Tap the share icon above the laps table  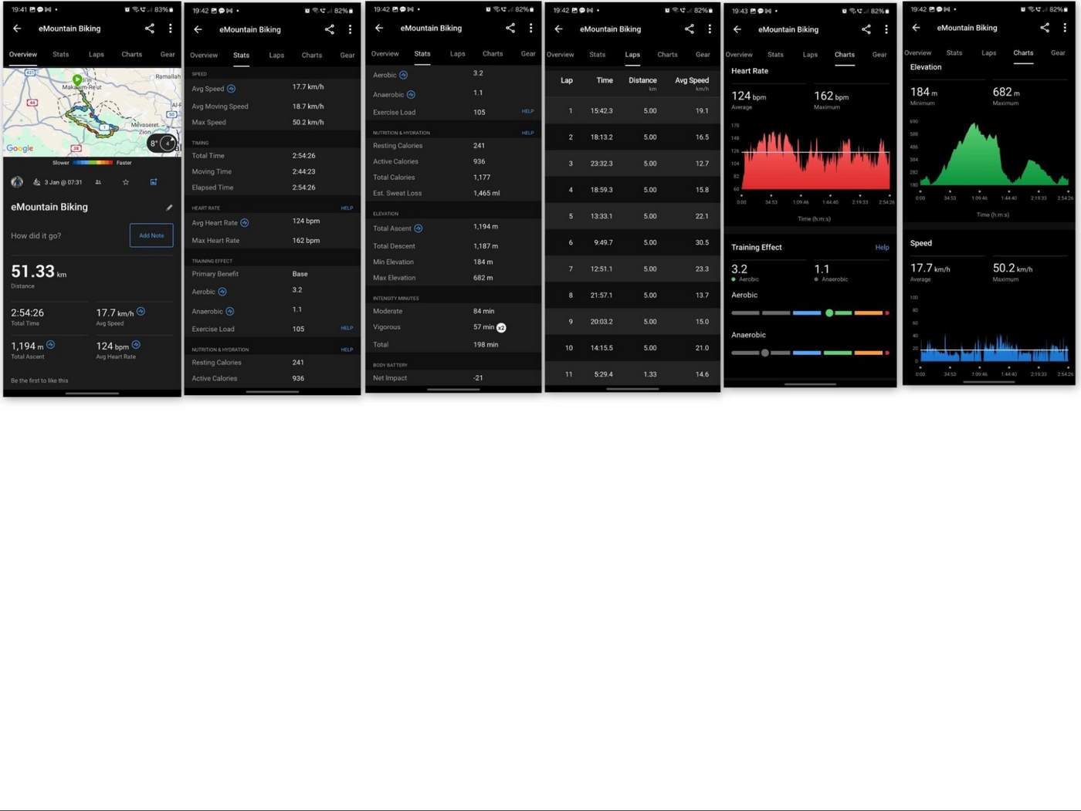coord(689,29)
